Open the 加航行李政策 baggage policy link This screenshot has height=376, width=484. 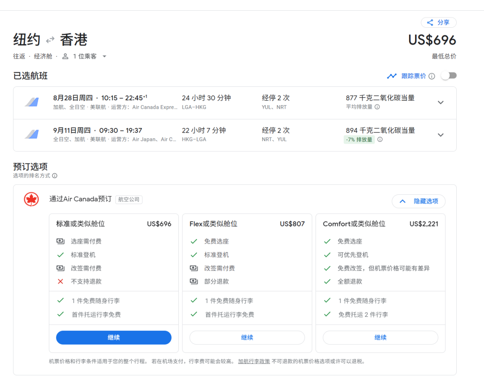[254, 361]
